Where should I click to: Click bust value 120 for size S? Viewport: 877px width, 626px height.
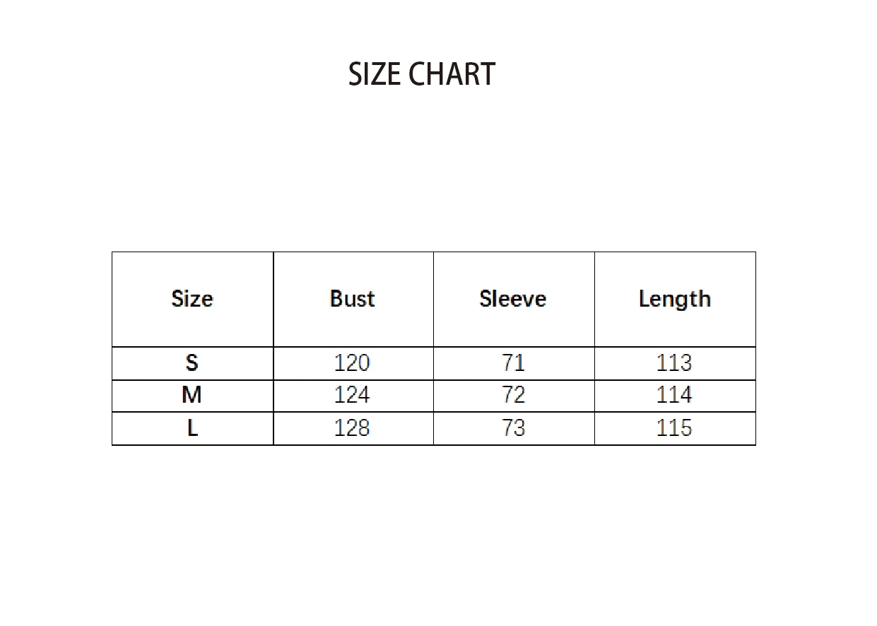coord(352,363)
